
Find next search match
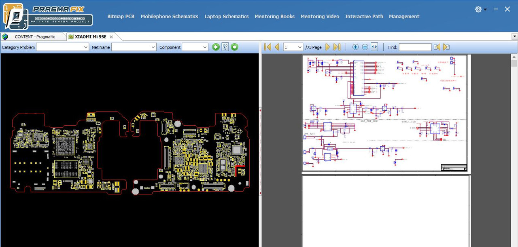[446, 47]
